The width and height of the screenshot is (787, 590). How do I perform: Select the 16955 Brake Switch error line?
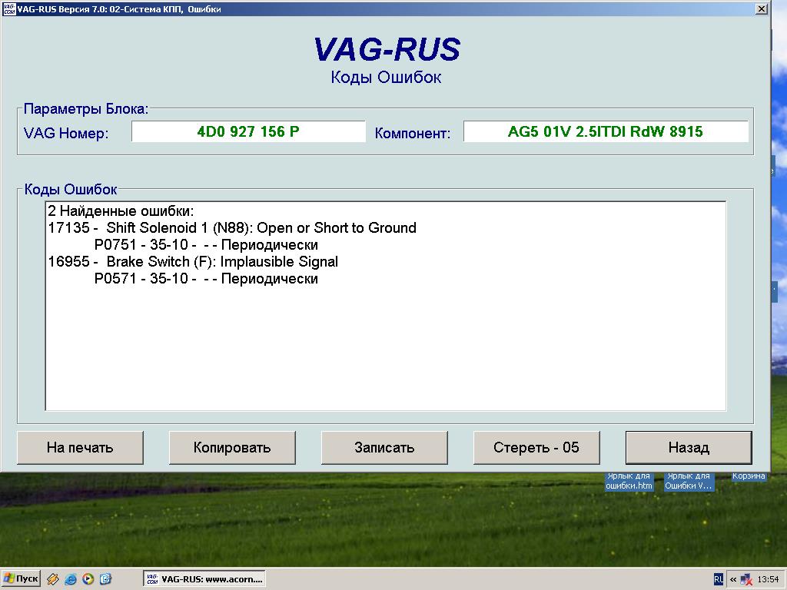[x=193, y=261]
